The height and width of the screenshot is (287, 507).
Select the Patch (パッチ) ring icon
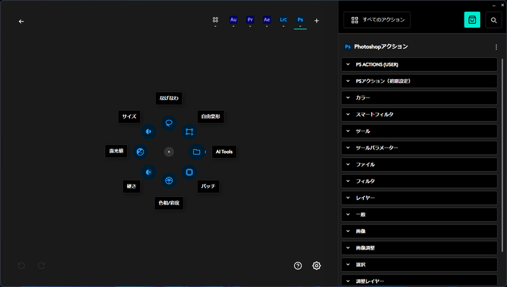(189, 172)
